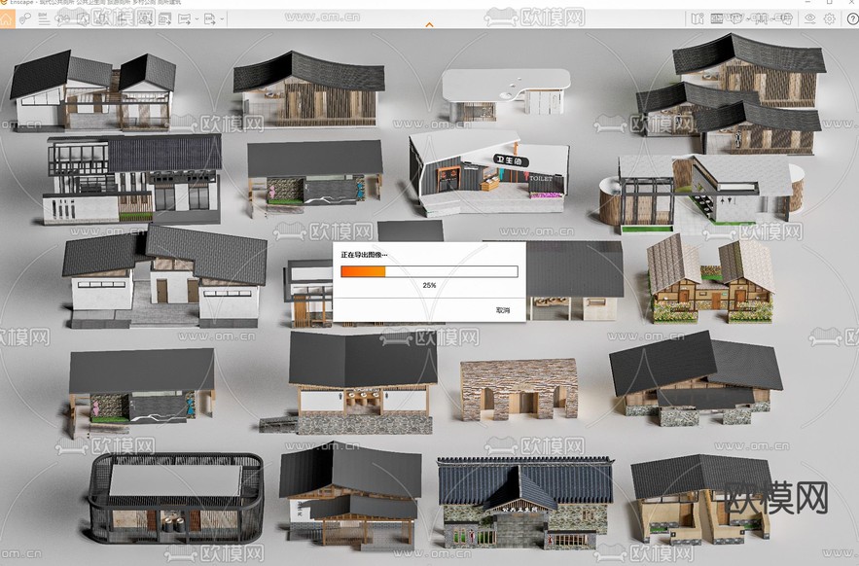Viewport: 859px width, 566px height.
Task: Open visual settings with the eye icon
Action: [809, 19]
